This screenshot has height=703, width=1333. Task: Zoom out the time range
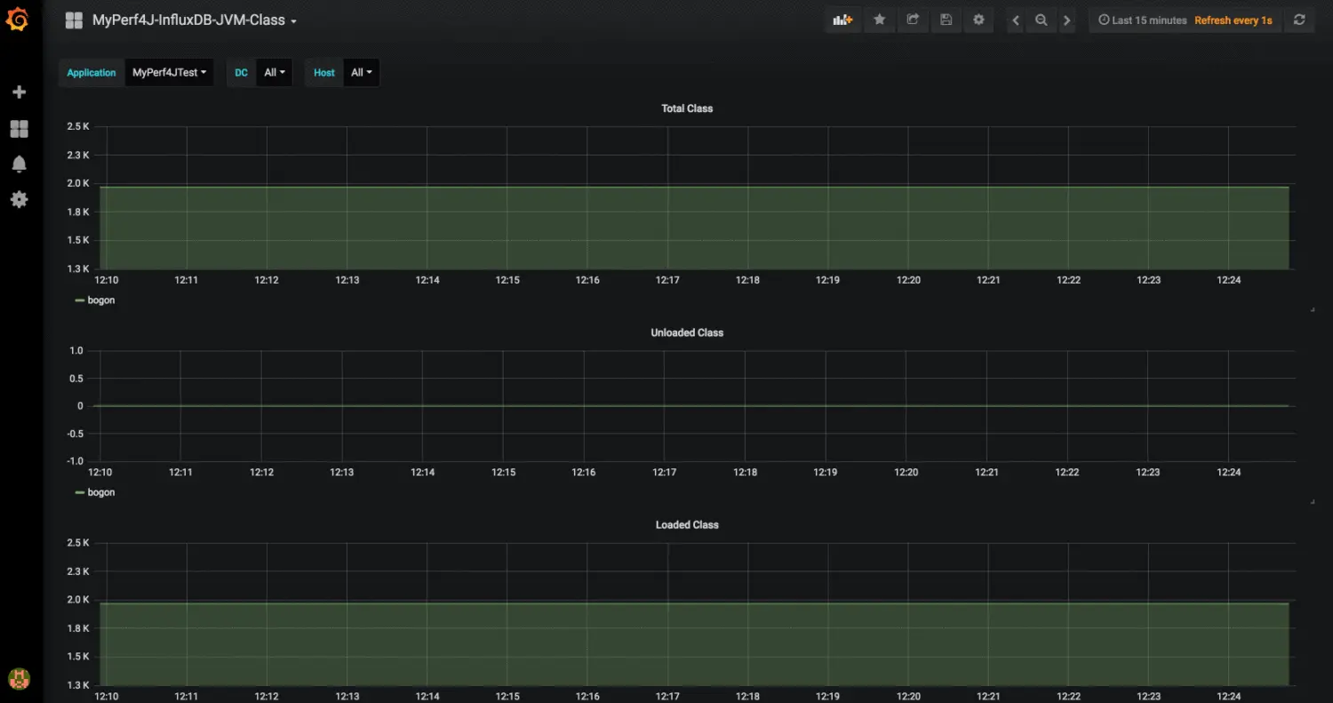(x=1042, y=20)
